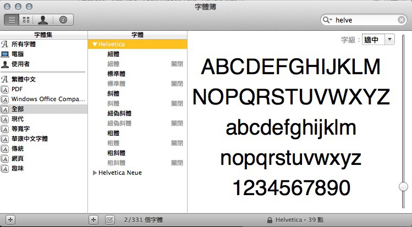Screen dimensions: 412x227
Task: Show custom preview with user icon
Action: pos(43,20)
